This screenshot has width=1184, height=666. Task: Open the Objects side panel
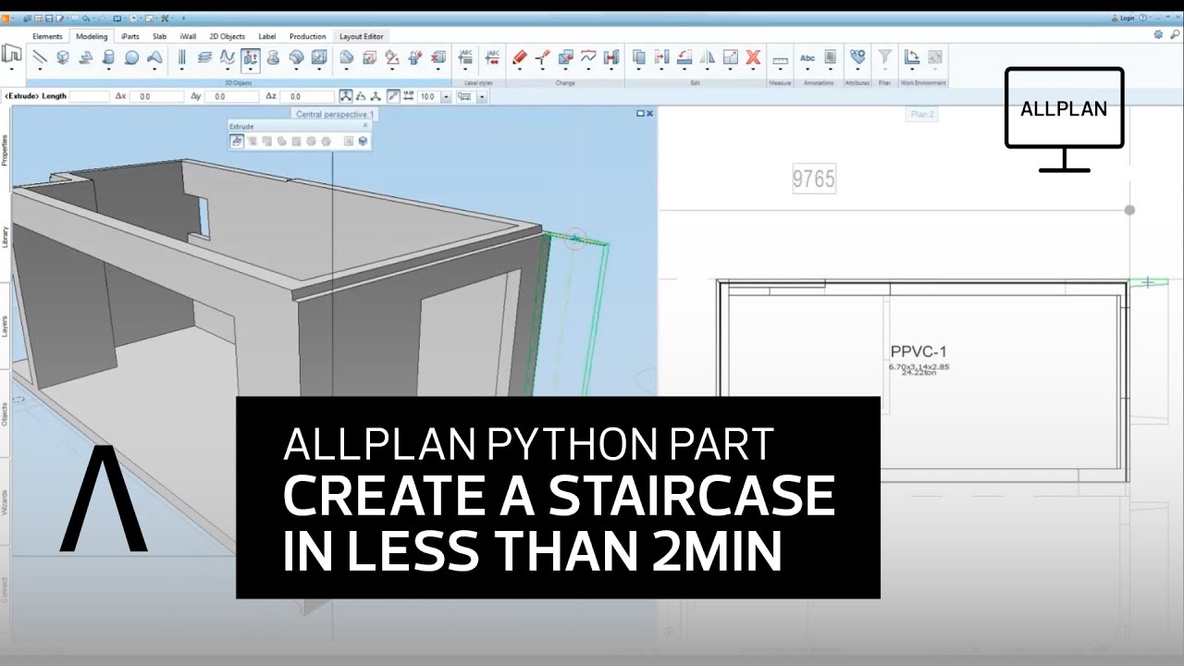pos(5,413)
